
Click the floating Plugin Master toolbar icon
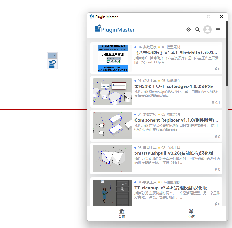pyautogui.click(x=52, y=64)
